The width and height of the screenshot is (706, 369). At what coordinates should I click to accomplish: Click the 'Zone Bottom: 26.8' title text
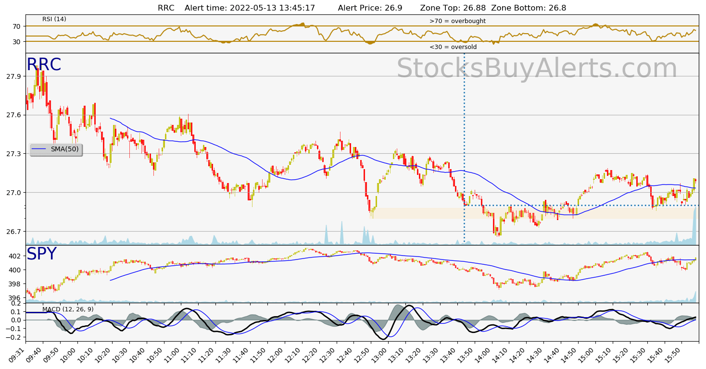pyautogui.click(x=529, y=8)
